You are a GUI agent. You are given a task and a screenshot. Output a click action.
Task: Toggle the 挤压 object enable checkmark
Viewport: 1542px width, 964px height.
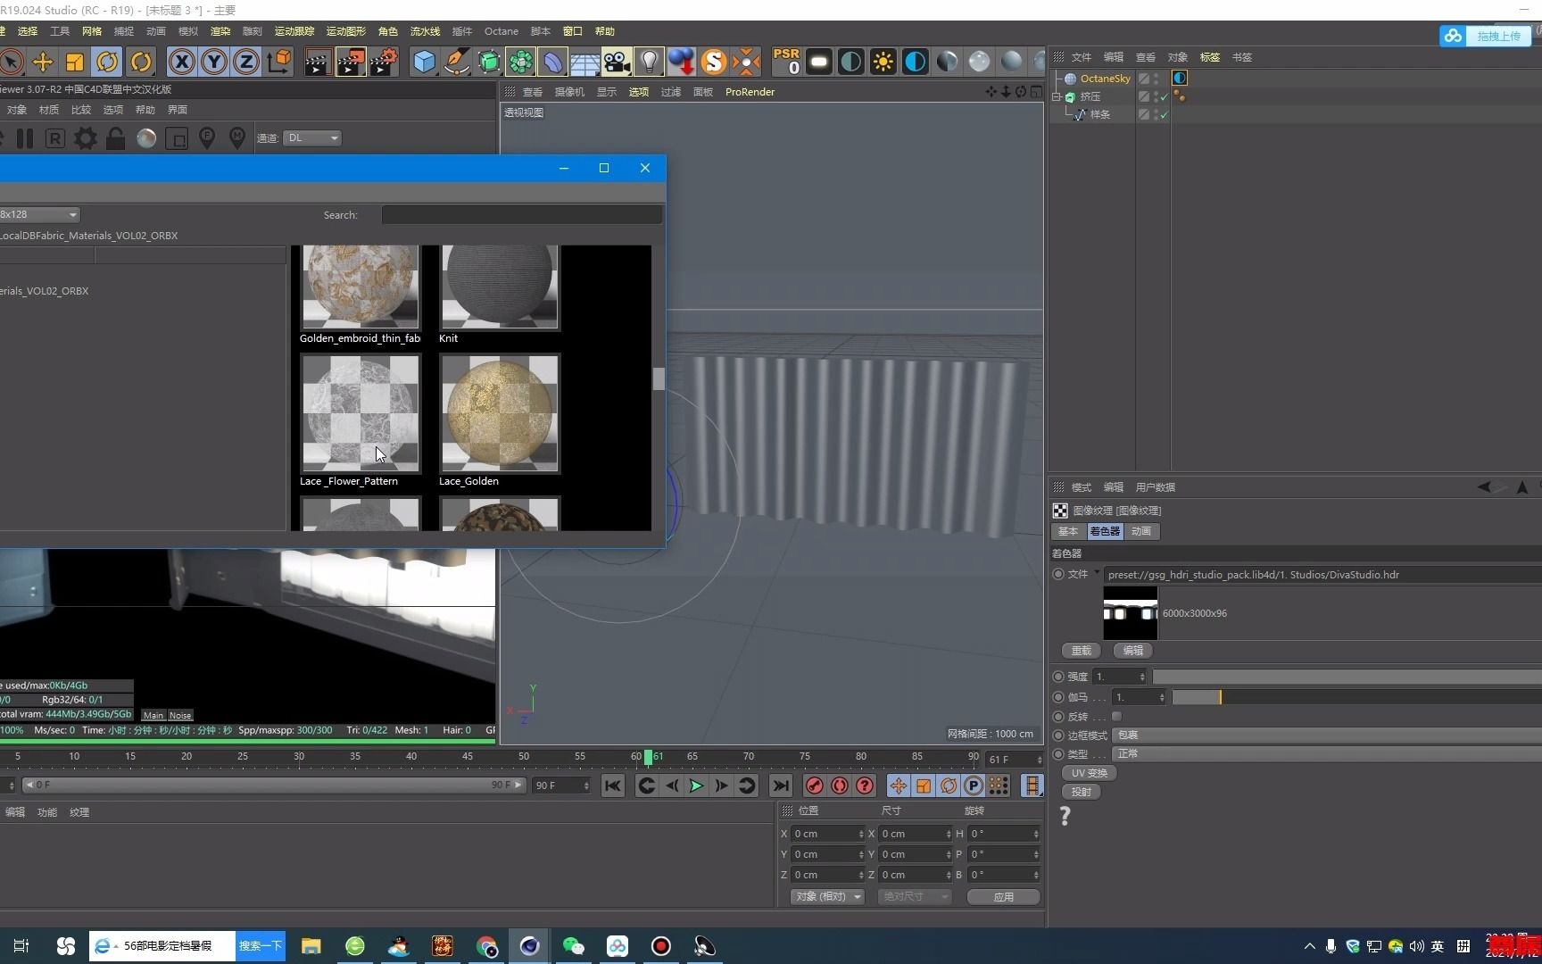[1164, 96]
